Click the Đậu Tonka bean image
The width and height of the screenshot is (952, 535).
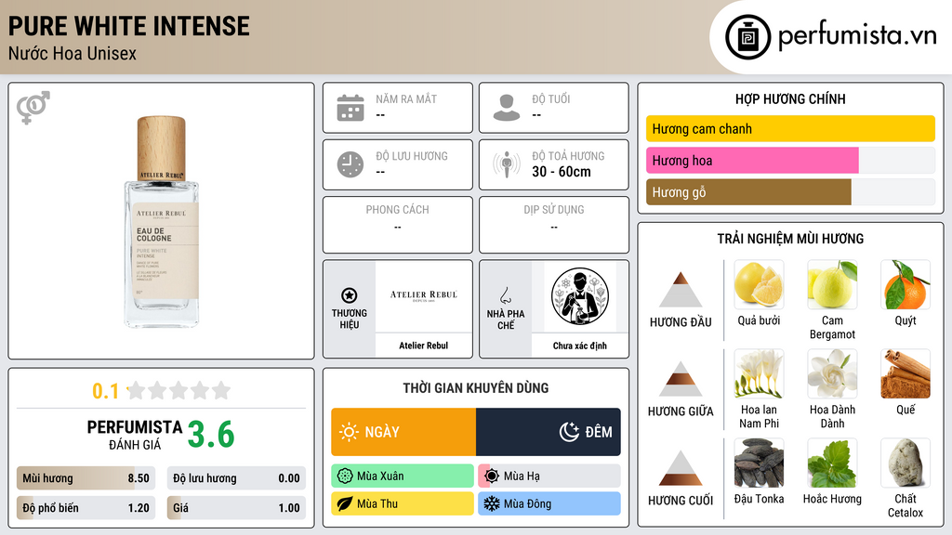tap(759, 463)
